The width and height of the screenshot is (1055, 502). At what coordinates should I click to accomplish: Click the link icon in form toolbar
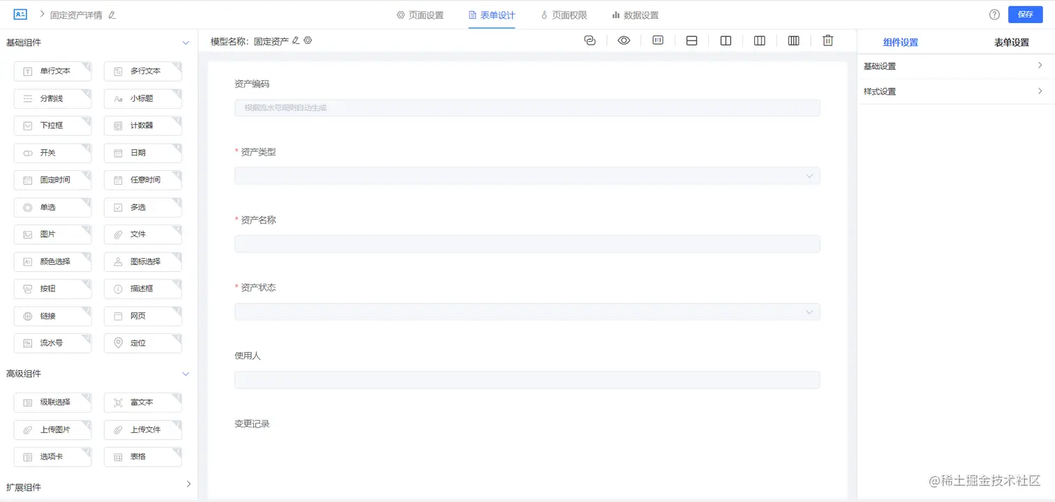[x=590, y=40]
